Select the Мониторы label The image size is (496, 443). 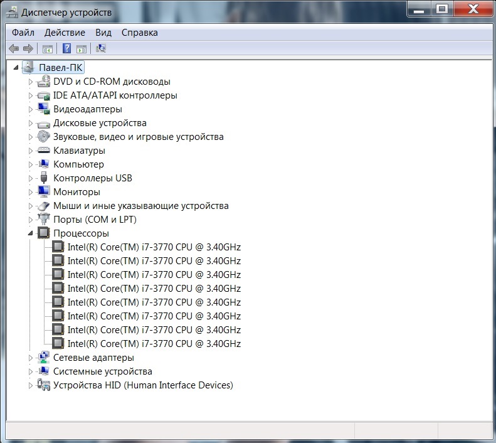tap(77, 192)
